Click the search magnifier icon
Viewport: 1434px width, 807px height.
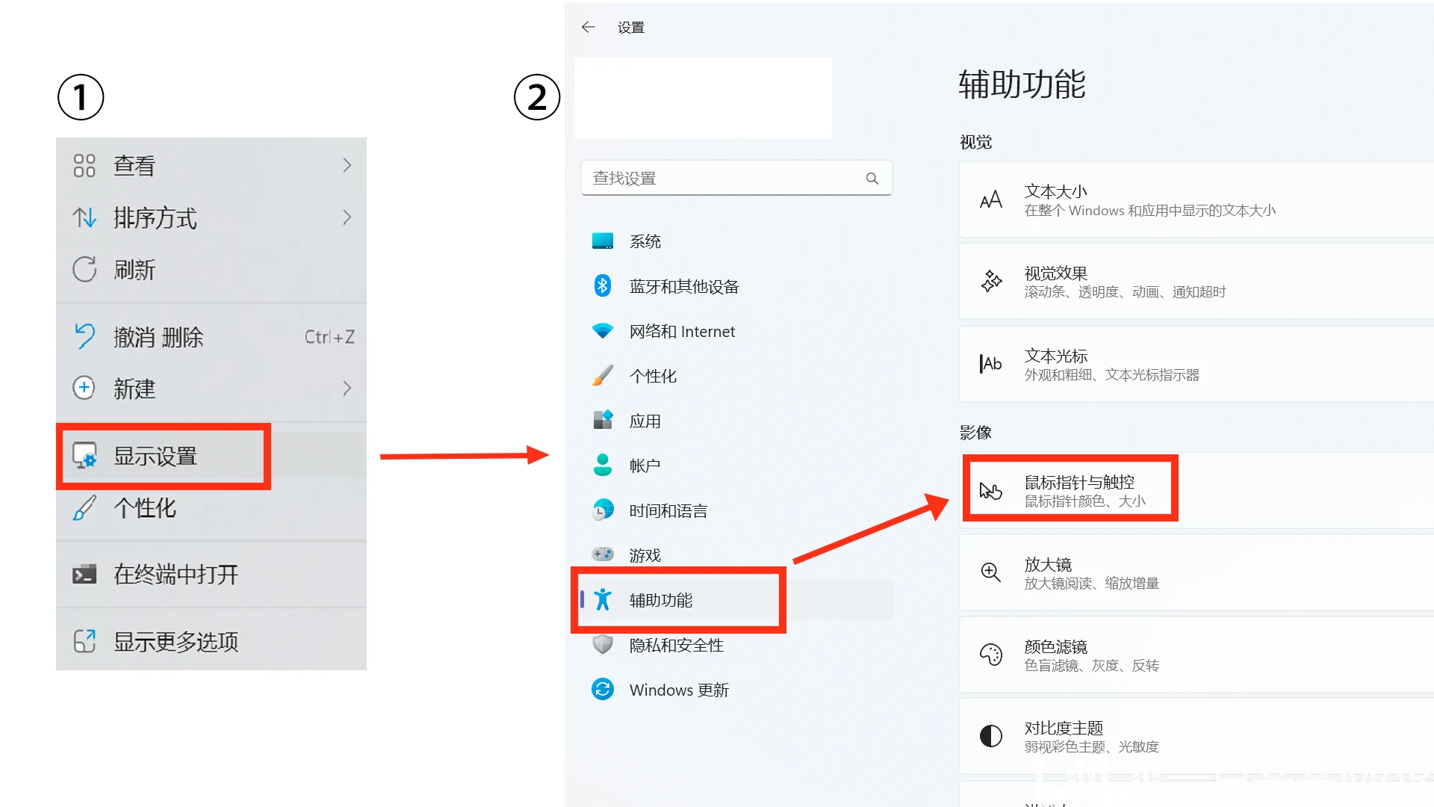click(x=872, y=179)
